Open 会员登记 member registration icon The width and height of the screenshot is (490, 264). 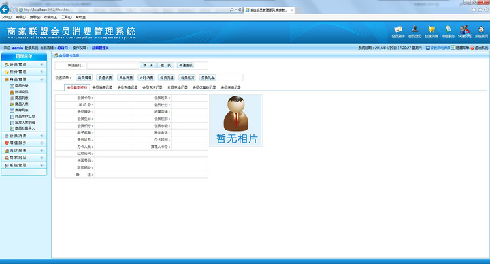[415, 30]
